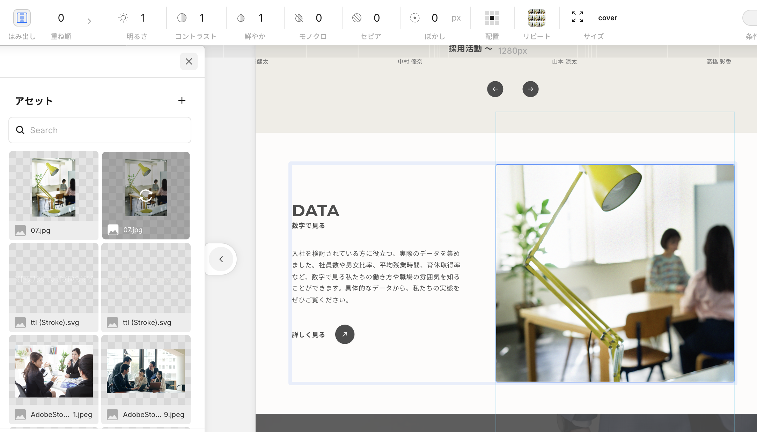
Task: Collapse the side panel with the chevron
Action: click(221, 259)
